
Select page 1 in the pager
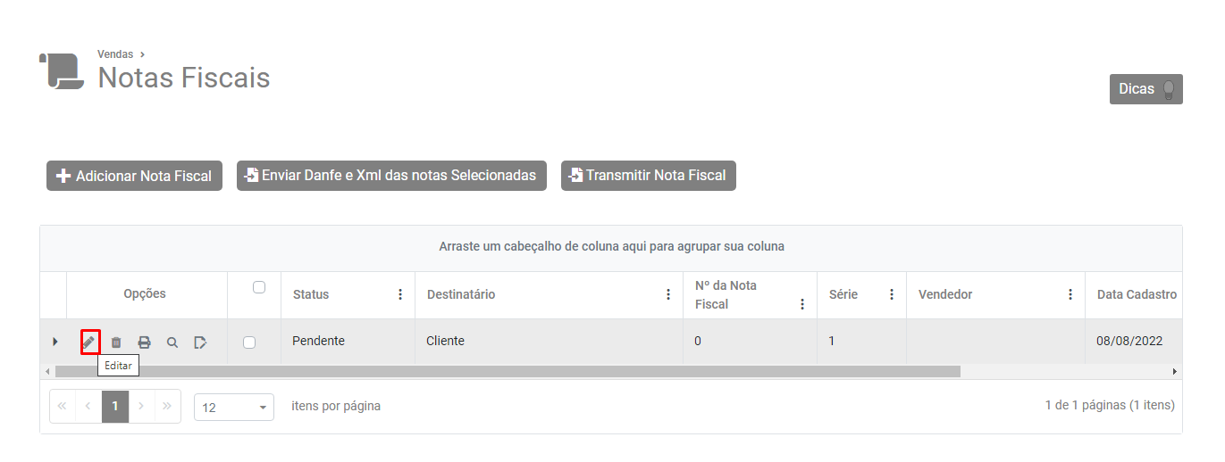click(115, 406)
